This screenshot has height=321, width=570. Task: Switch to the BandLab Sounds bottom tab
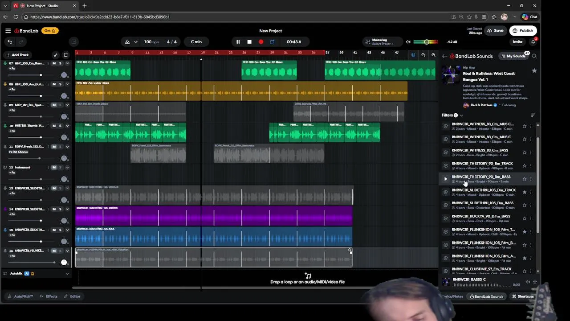tap(486, 296)
